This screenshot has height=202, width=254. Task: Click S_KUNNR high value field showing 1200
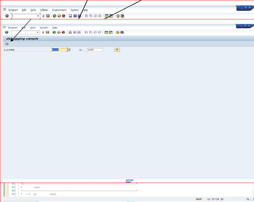click(95, 50)
